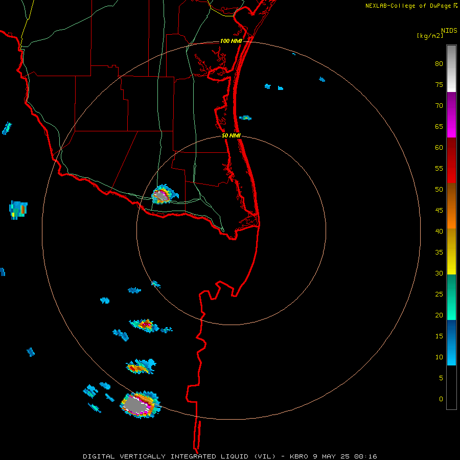Click the 25 value on the color scale

pyautogui.click(x=439, y=294)
